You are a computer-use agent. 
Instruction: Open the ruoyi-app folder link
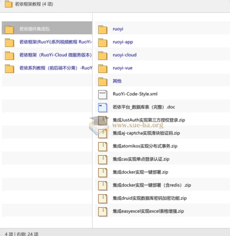[x=123, y=42]
